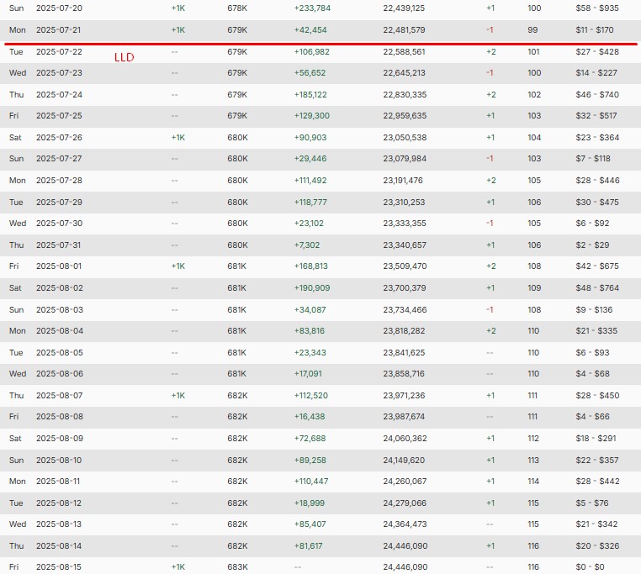The image size is (641, 574).
Task: Select views gain +42,454
Action: tap(310, 29)
